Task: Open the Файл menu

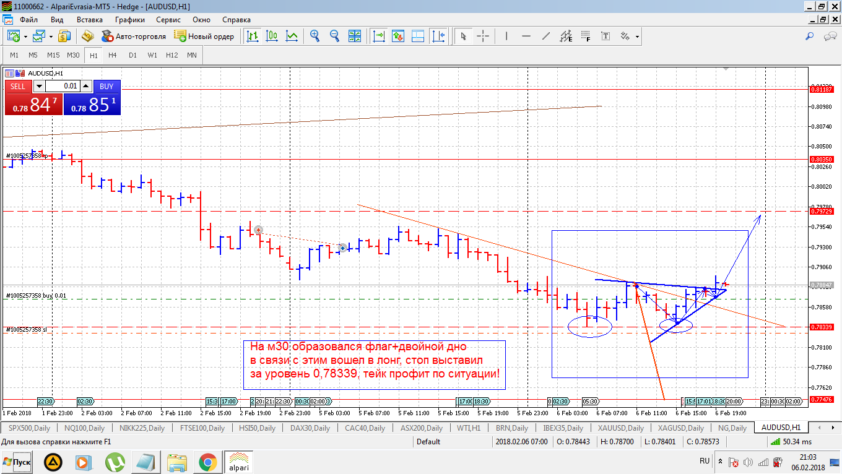Action: coord(28,20)
